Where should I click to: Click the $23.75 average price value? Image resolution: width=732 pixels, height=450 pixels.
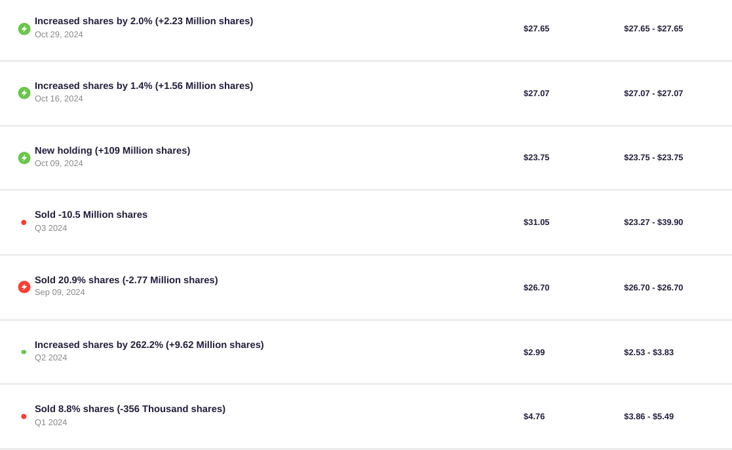(537, 158)
